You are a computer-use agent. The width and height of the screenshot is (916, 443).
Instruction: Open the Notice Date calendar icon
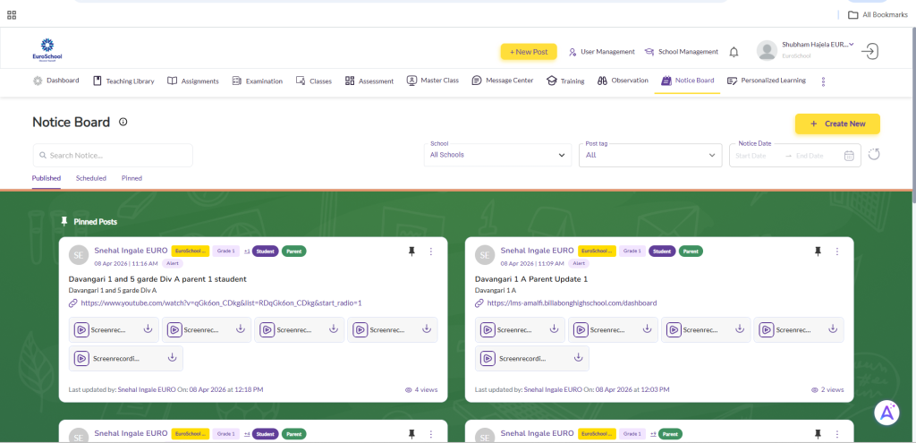click(849, 156)
